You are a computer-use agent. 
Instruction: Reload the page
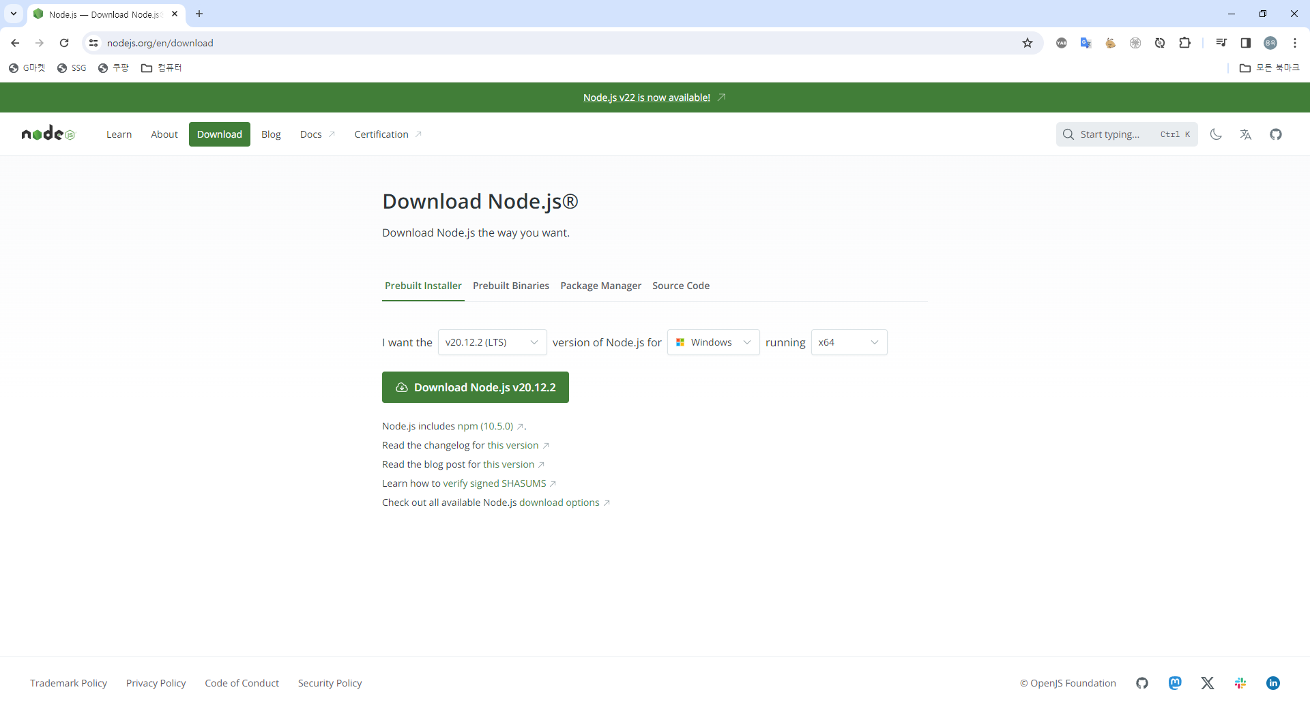[x=64, y=43]
